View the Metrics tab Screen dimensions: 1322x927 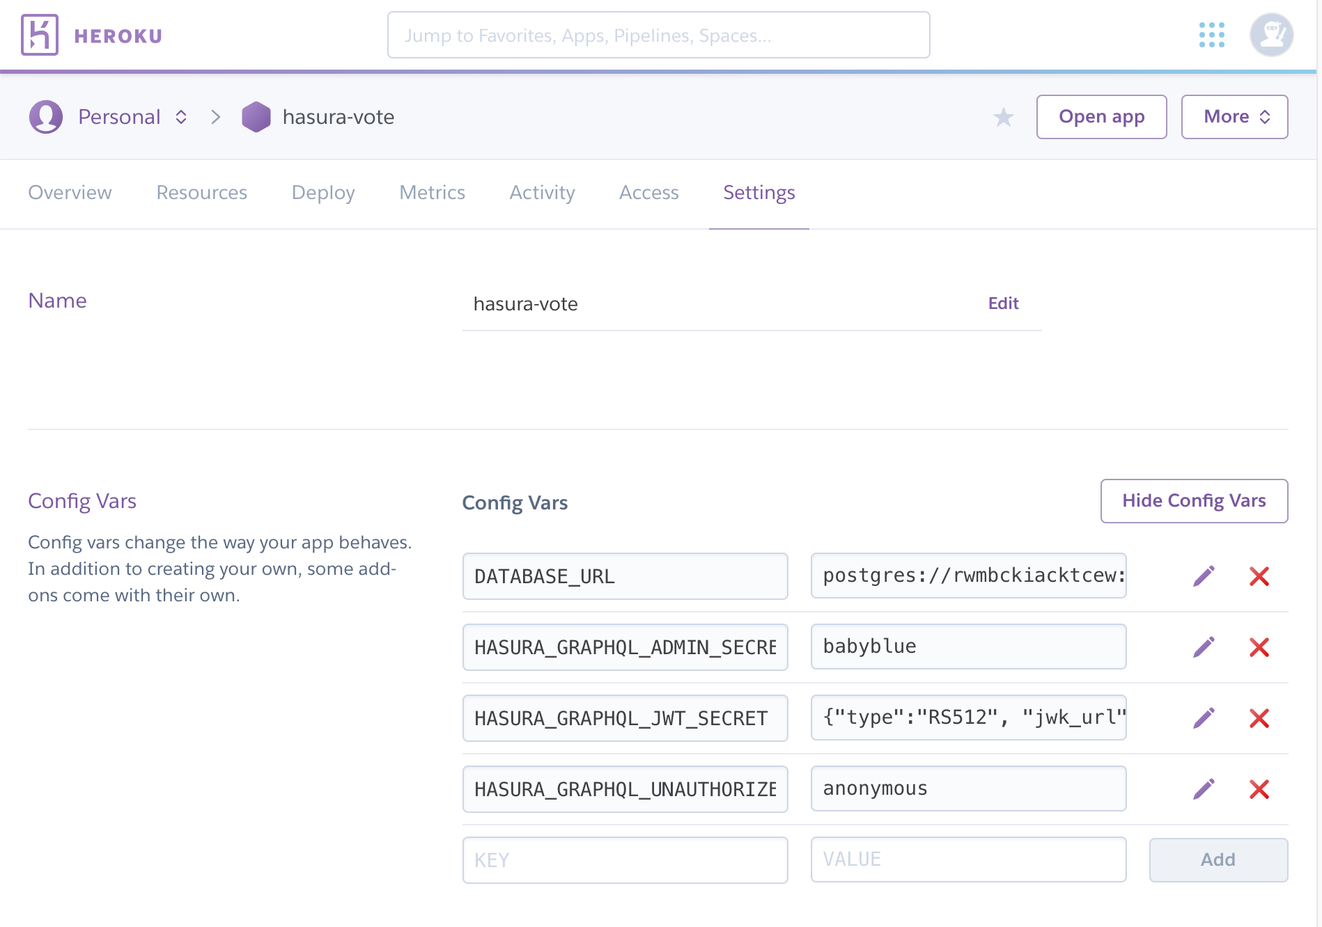432,193
